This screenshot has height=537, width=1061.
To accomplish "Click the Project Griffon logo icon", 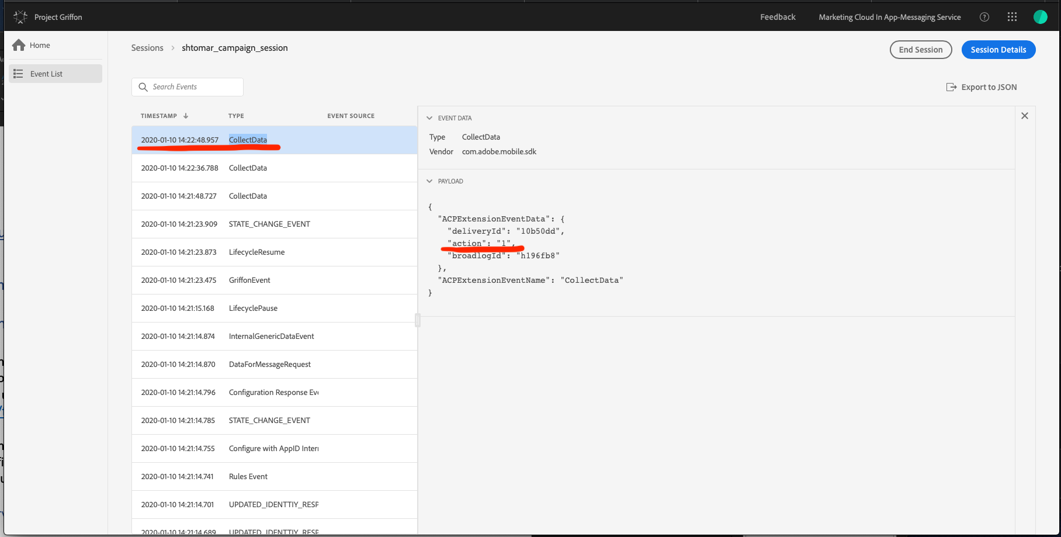I will click(x=20, y=17).
